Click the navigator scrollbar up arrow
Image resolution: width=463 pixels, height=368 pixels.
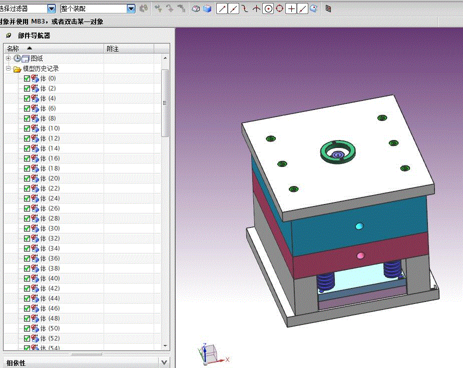click(165, 58)
